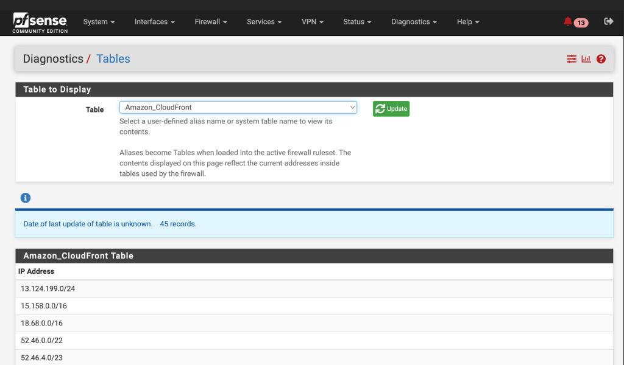Viewport: 624px width, 365px height.
Task: Click the blue info icon
Action: click(26, 198)
